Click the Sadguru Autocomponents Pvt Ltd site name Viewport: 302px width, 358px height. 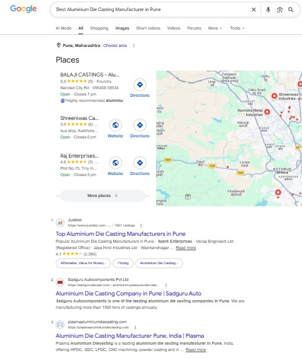pos(98,279)
